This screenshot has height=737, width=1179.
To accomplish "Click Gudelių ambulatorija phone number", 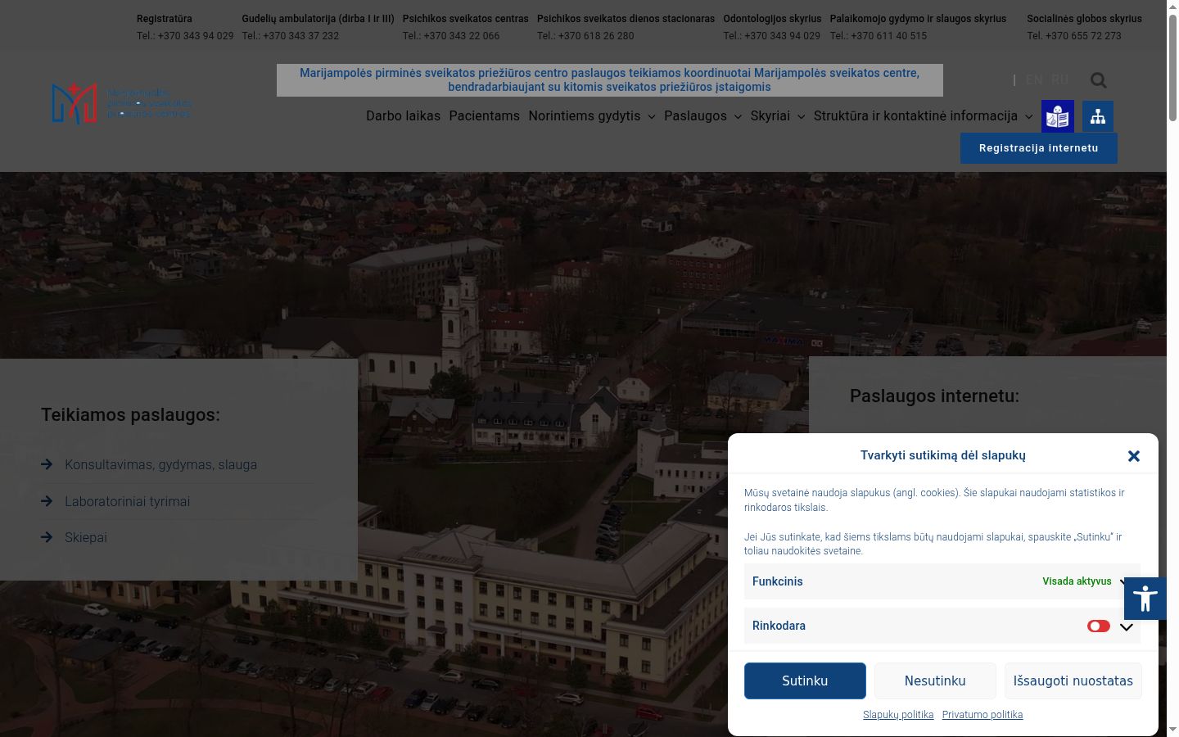I will pos(290,36).
